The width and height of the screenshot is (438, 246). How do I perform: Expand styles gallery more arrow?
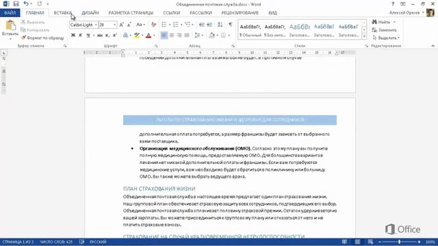point(364,36)
